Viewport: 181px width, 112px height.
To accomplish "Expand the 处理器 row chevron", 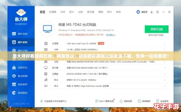I will (x=165, y=44).
